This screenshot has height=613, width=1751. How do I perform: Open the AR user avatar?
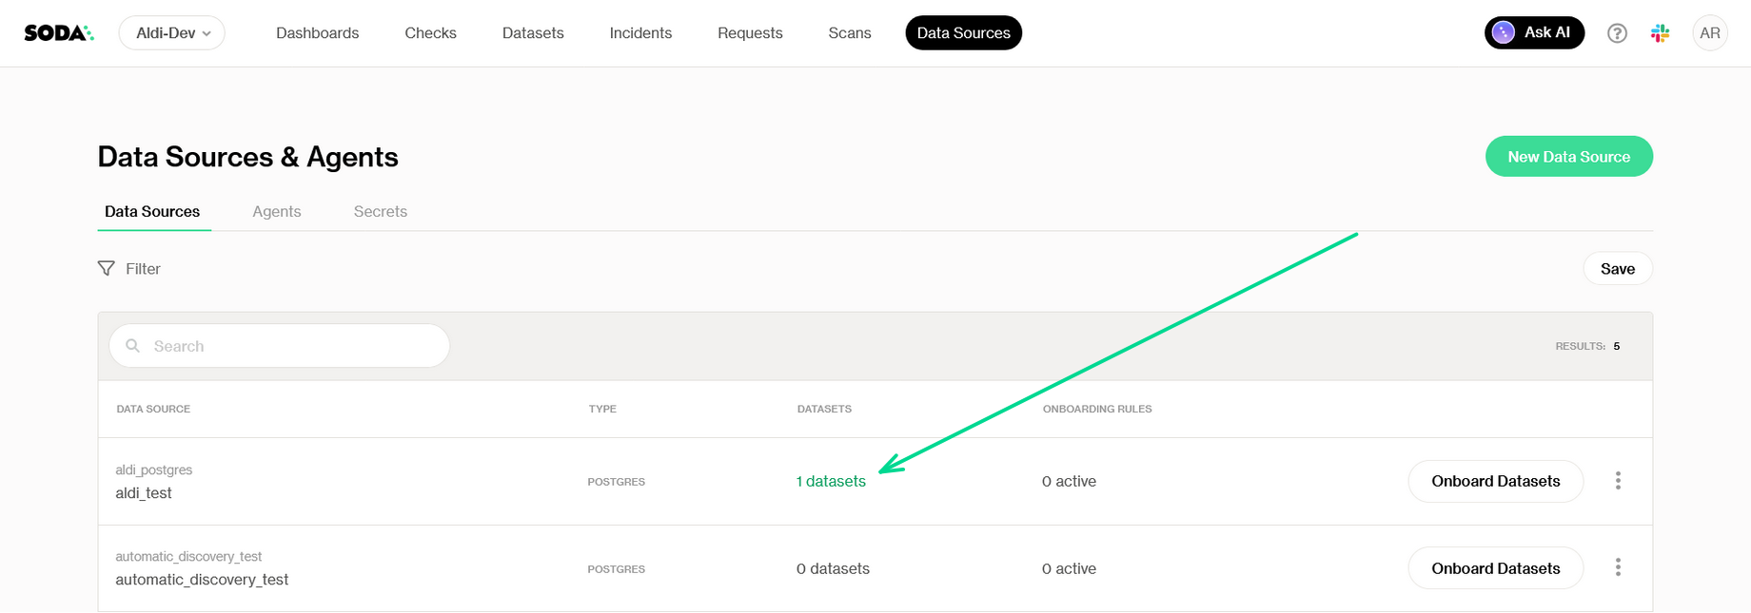(1710, 33)
